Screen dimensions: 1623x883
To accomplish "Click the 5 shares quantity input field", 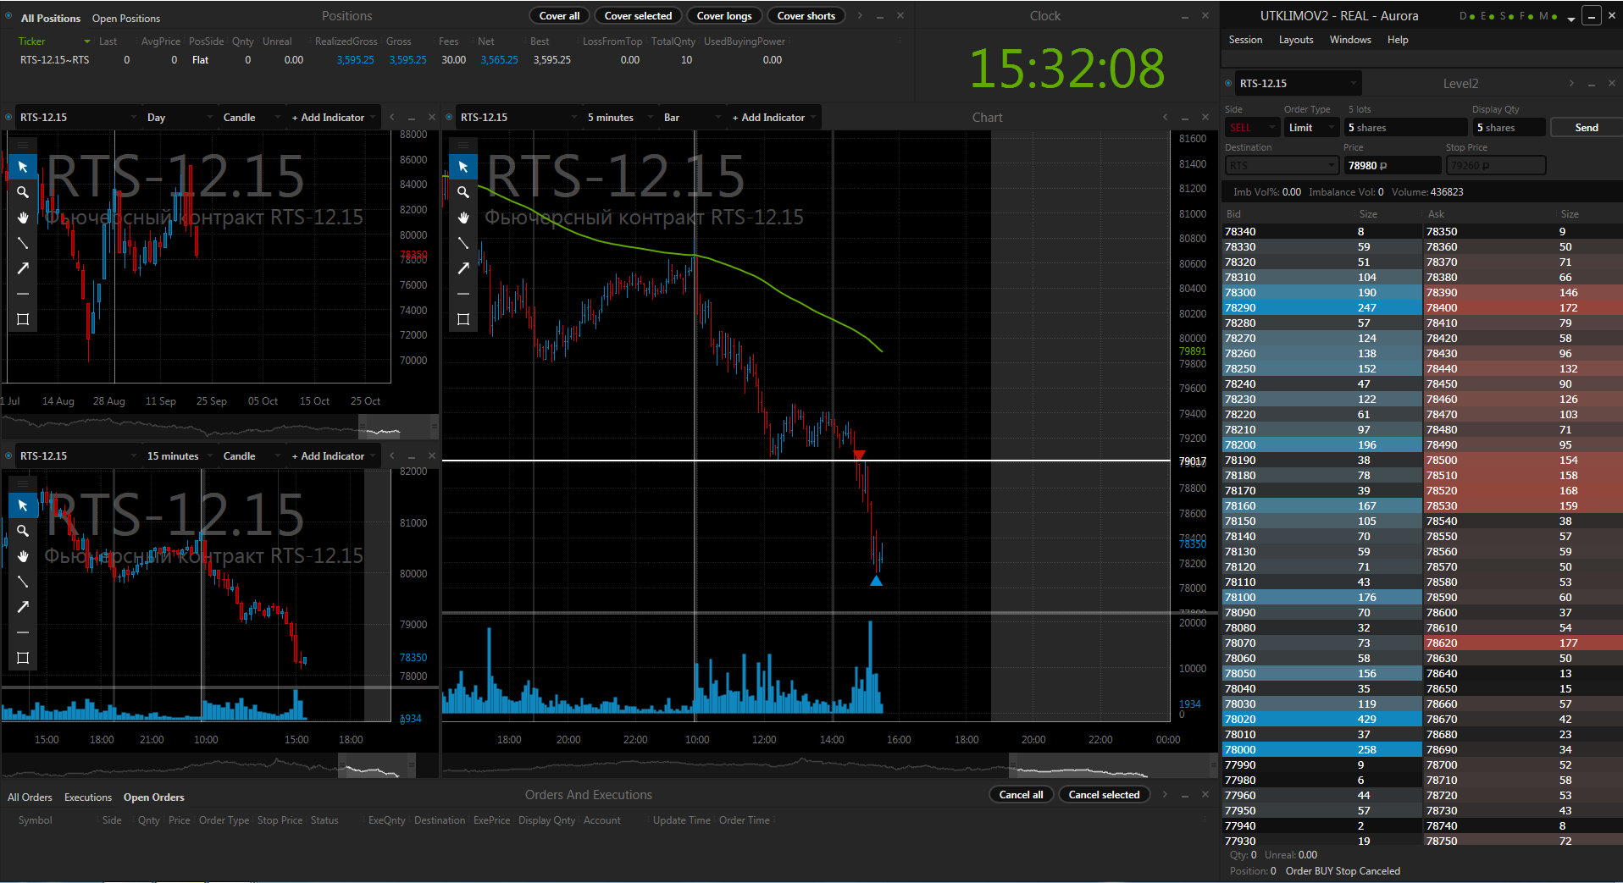I will [1406, 127].
